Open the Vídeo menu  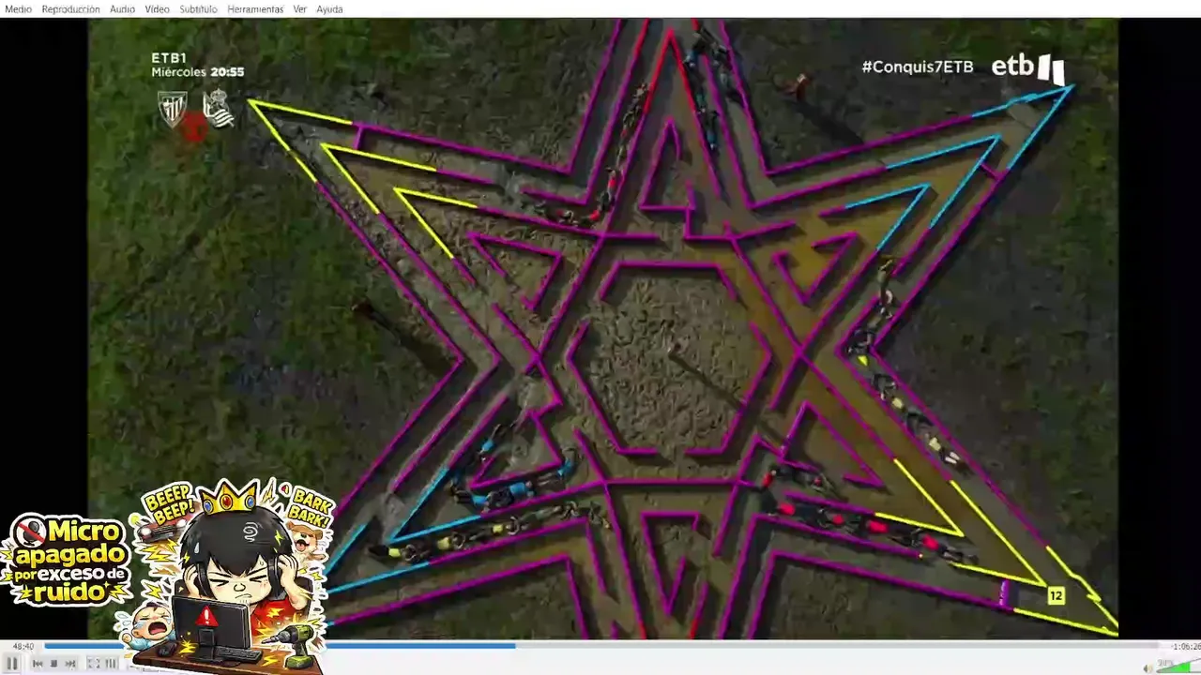click(x=157, y=8)
